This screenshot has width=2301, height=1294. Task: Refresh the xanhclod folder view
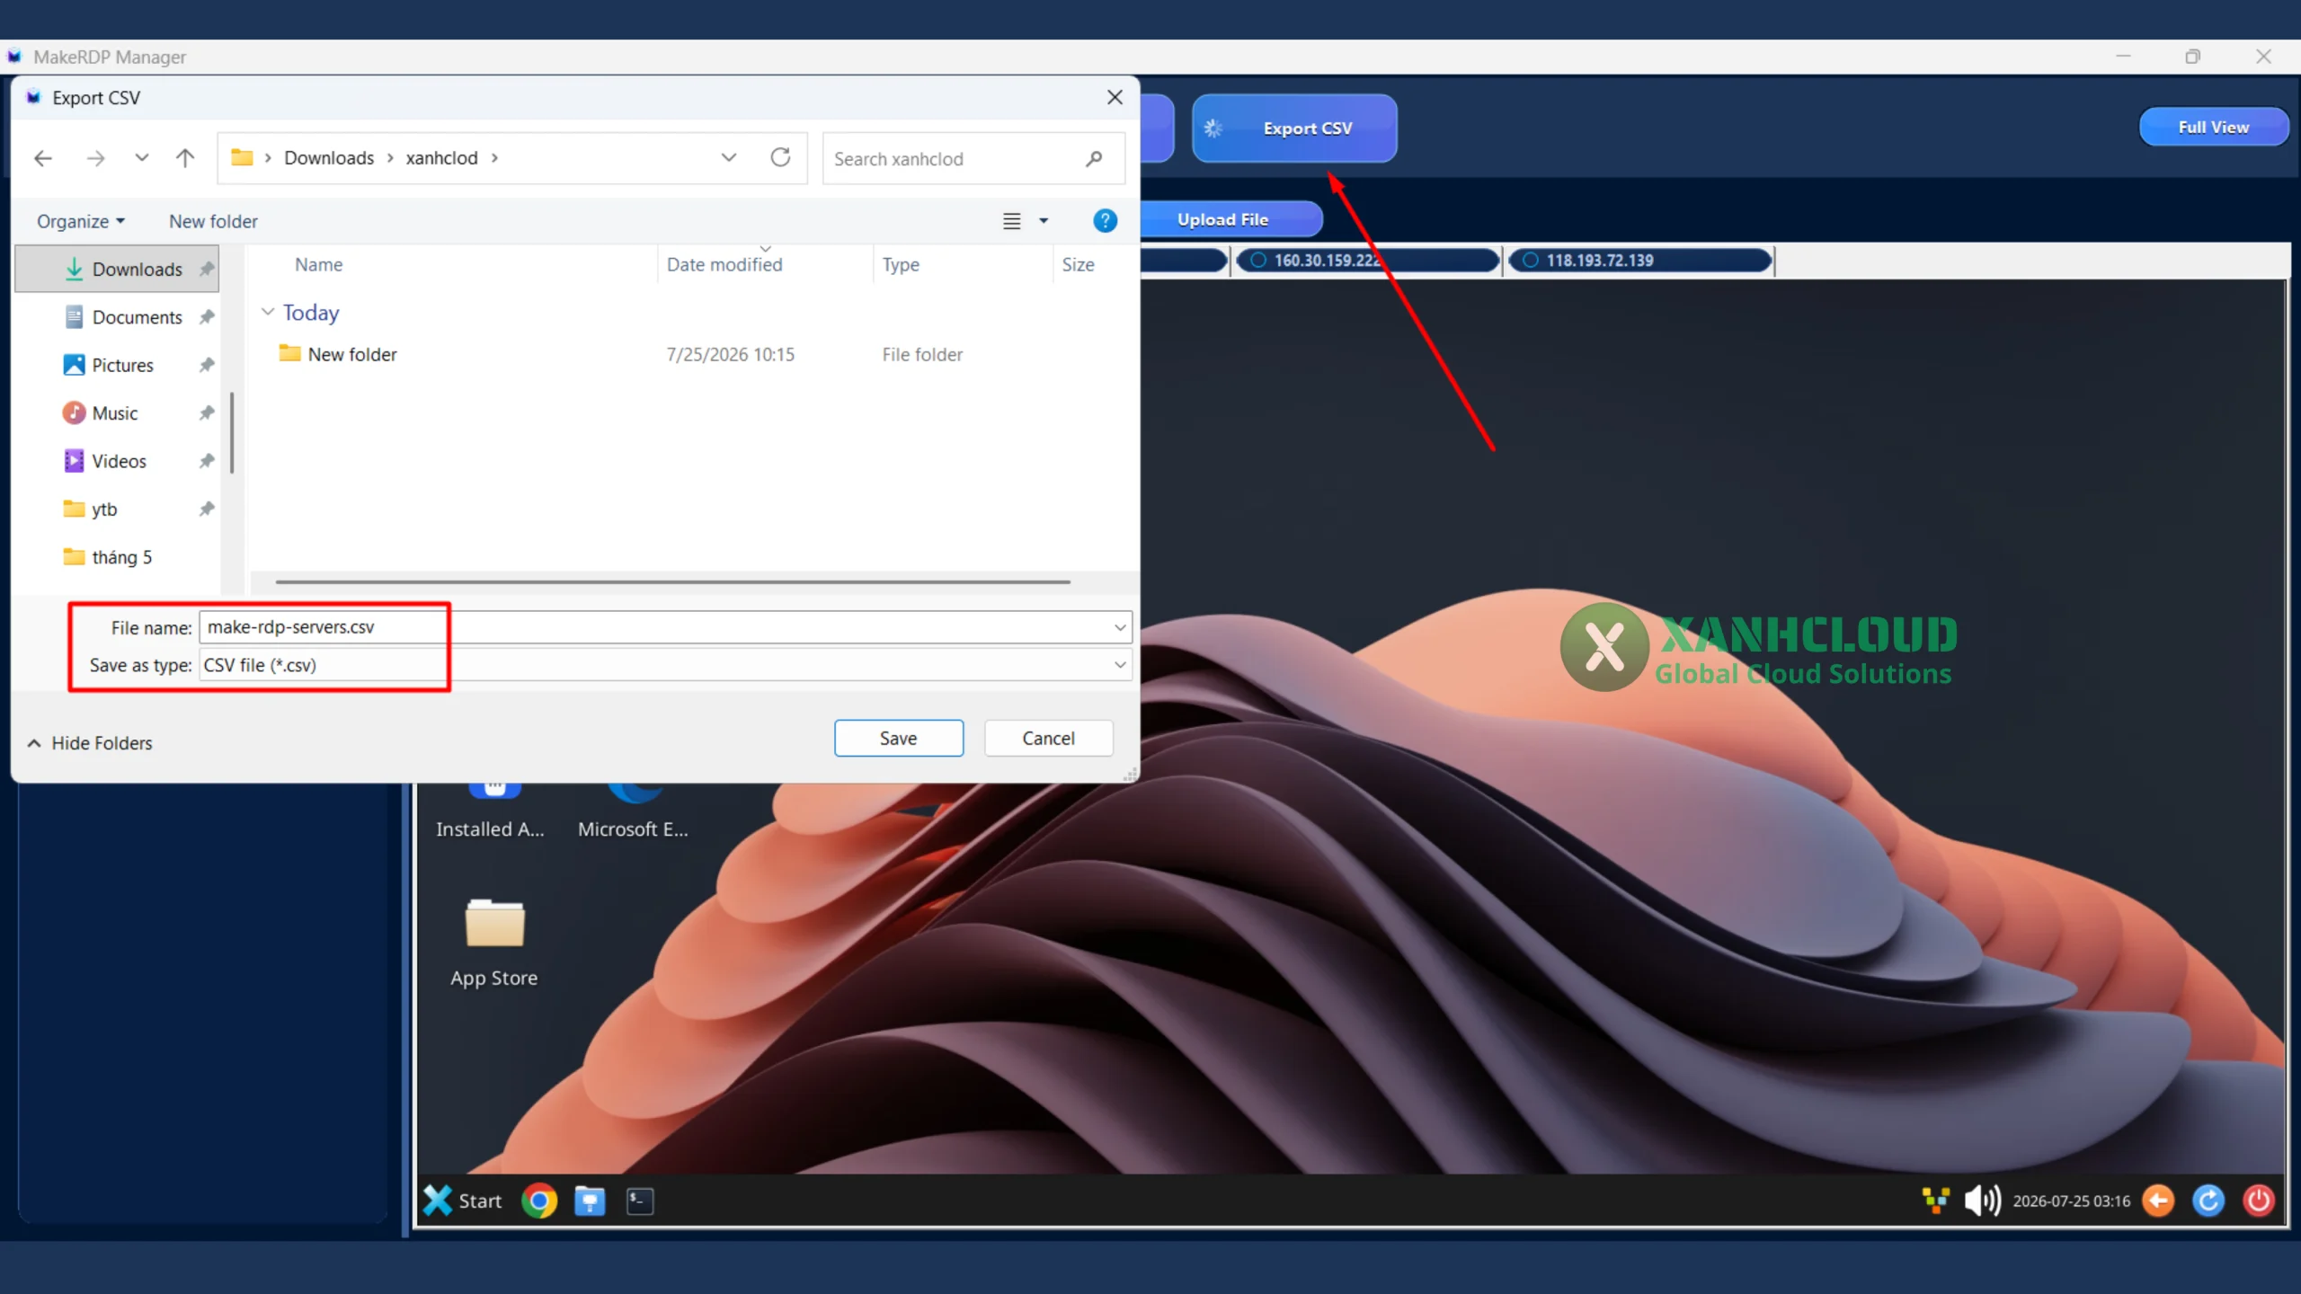780,157
